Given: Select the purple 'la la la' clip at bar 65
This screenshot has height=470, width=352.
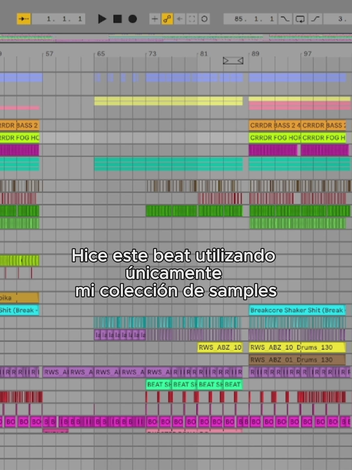Looking at the screenshot, I should (x=120, y=335).
